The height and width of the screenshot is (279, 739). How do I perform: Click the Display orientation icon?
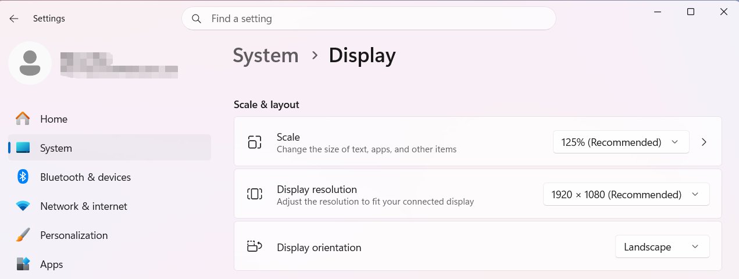click(255, 246)
